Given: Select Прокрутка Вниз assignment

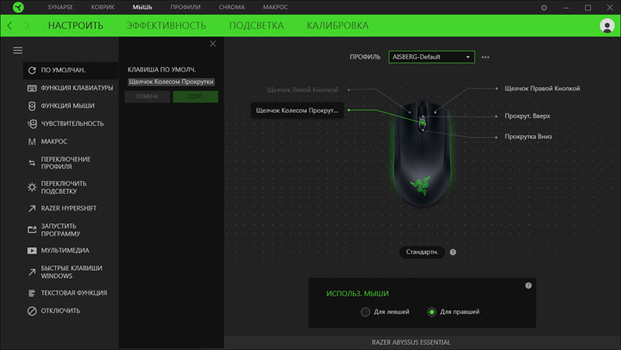Looking at the screenshot, I should tap(528, 136).
